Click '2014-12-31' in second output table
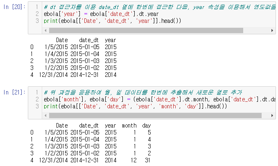This screenshot has width=278, height=166. click(85, 160)
